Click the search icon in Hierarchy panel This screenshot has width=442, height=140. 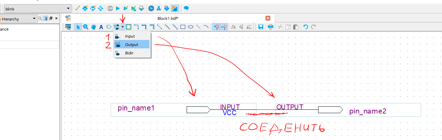pos(40,19)
